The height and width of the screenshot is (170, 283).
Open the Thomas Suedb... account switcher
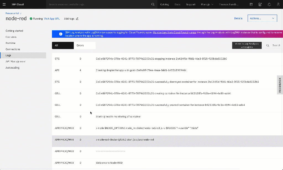[229, 4]
